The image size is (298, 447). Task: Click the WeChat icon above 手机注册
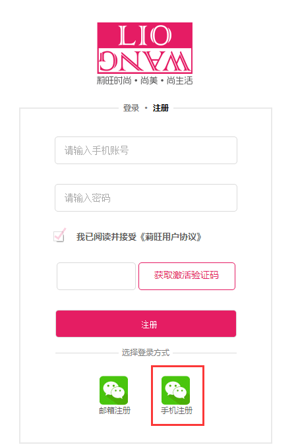[175, 390]
